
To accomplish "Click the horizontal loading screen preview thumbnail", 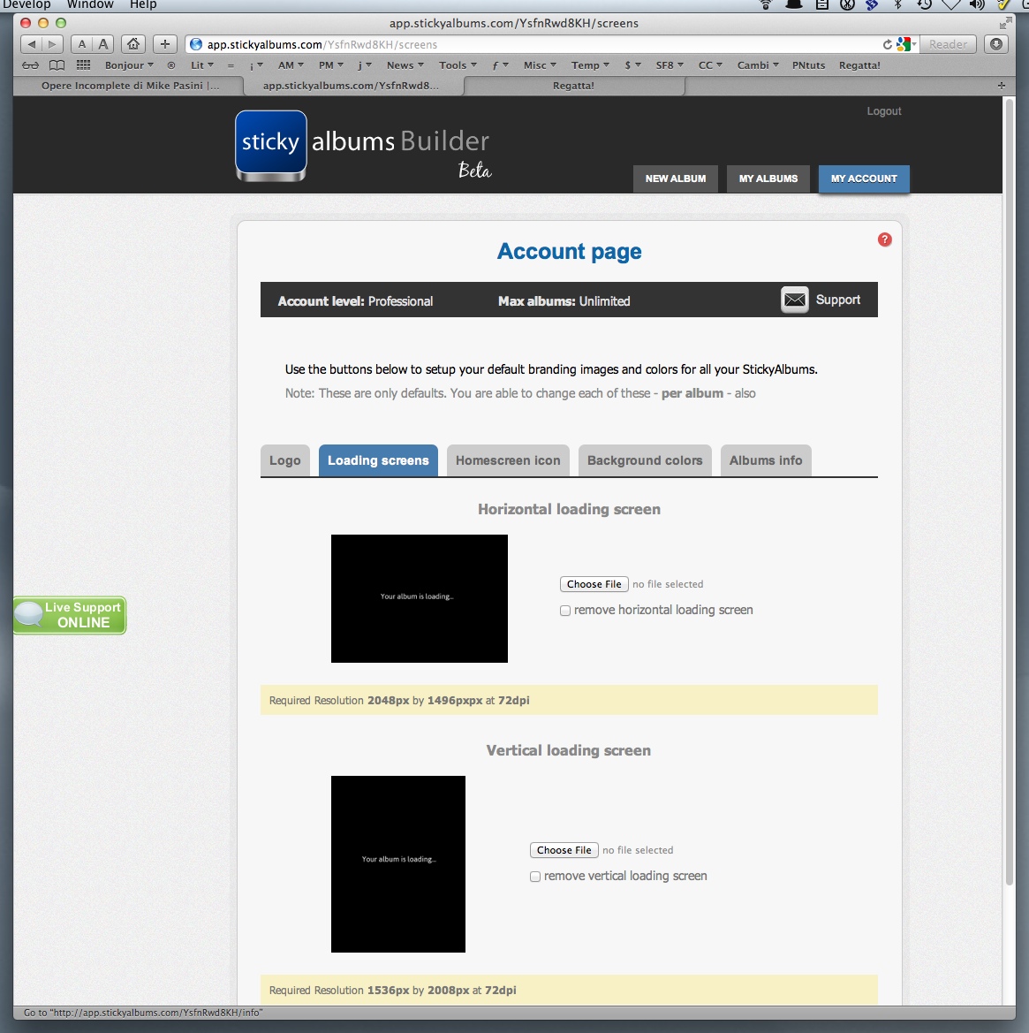I will click(x=419, y=598).
